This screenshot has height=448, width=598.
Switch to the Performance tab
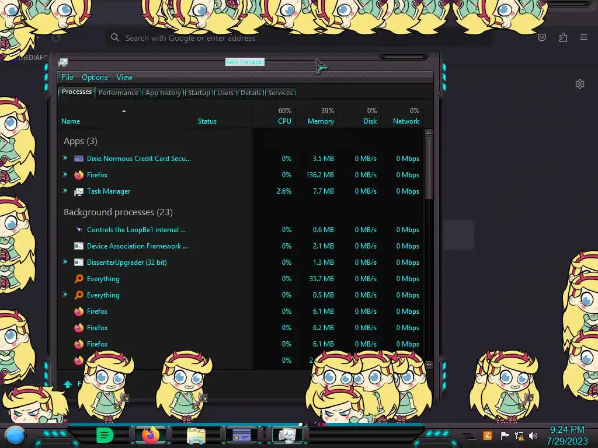click(119, 93)
